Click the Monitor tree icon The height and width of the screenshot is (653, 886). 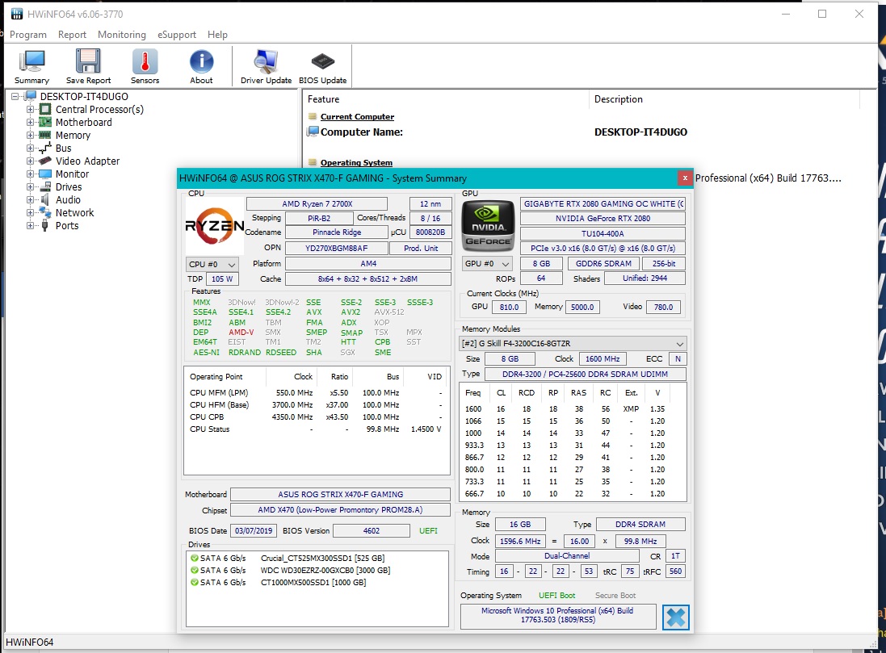[45, 174]
